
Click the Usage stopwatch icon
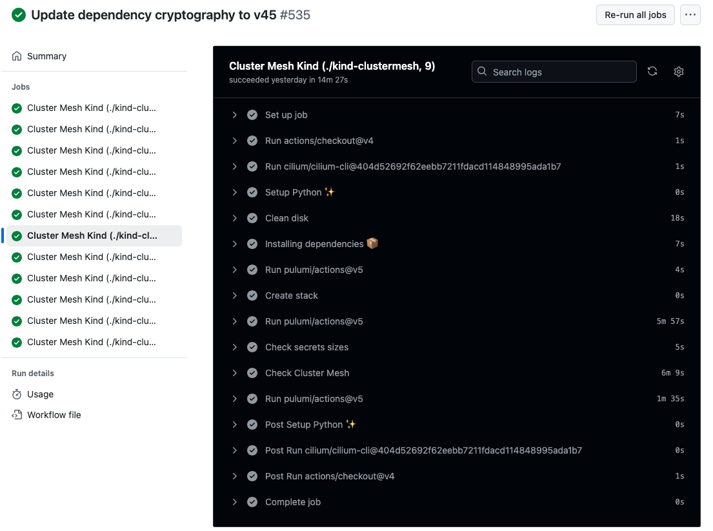(x=17, y=394)
